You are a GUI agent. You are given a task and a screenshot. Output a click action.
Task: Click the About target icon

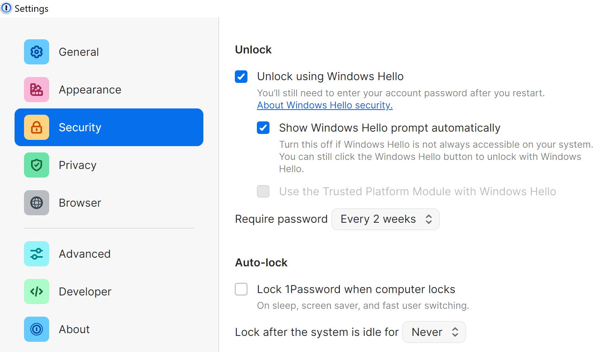36,329
